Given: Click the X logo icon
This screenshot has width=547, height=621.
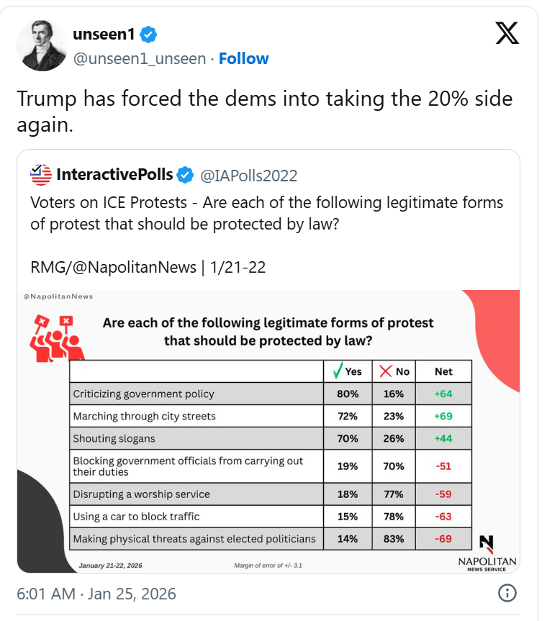Looking at the screenshot, I should tap(507, 33).
